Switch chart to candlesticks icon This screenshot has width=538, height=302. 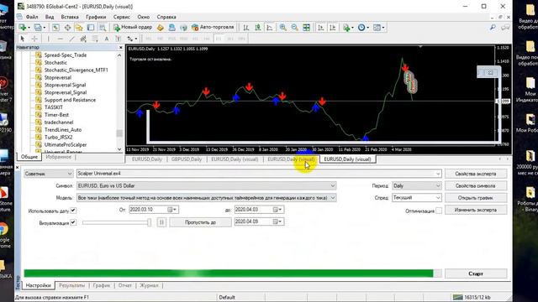click(x=258, y=28)
